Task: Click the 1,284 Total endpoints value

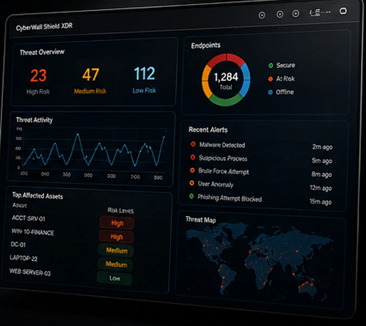Action: (226, 77)
